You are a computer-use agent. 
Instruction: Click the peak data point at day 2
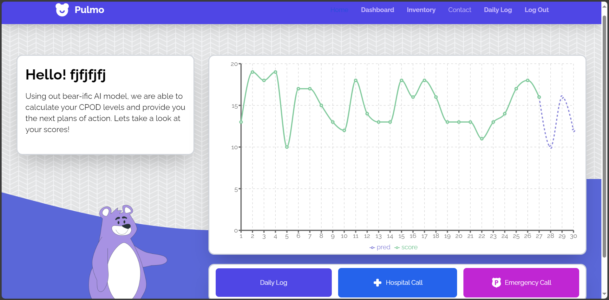(x=252, y=72)
